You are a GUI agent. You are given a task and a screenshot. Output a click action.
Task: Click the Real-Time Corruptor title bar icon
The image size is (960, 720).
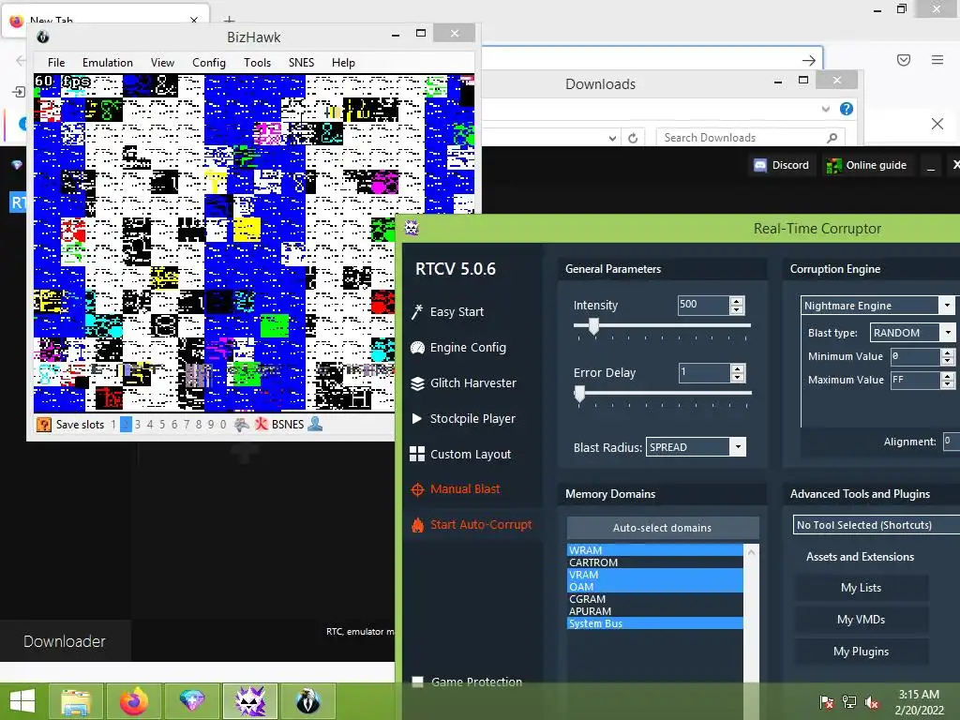click(x=412, y=229)
